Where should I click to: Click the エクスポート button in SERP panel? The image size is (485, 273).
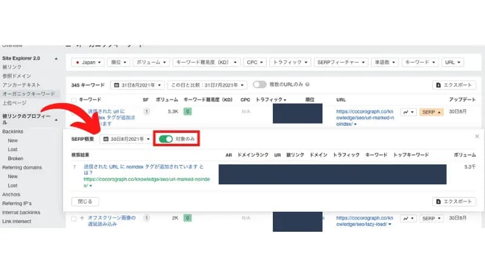click(x=454, y=201)
